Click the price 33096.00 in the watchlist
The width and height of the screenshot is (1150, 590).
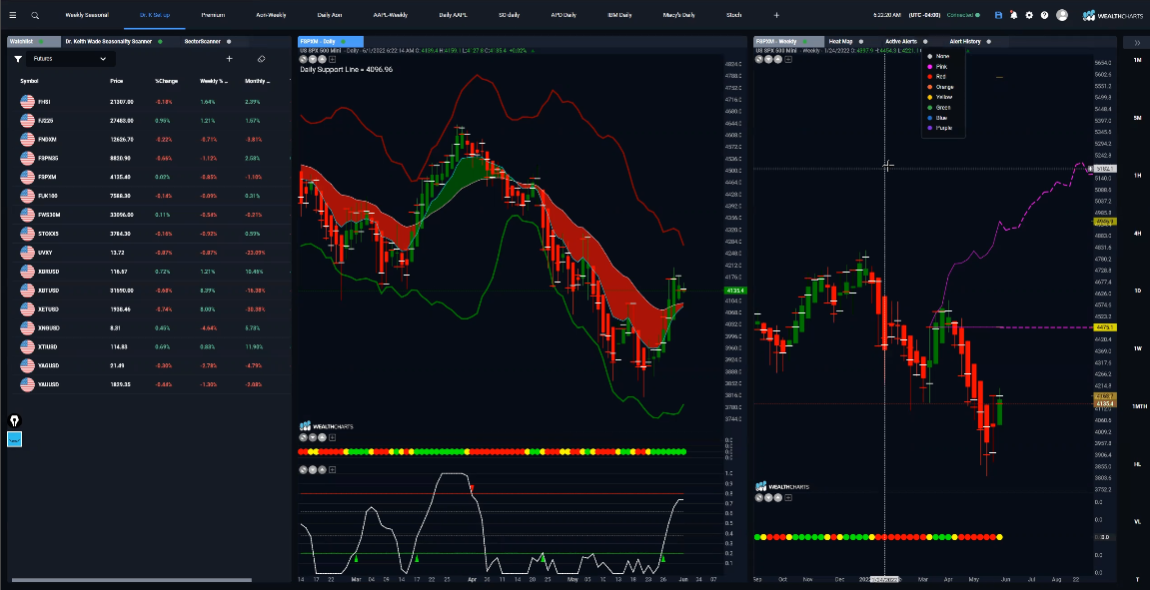tap(122, 215)
